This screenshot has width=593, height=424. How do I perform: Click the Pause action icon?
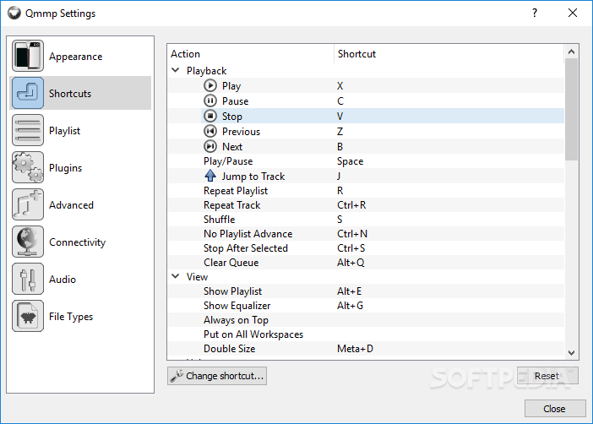tap(210, 101)
